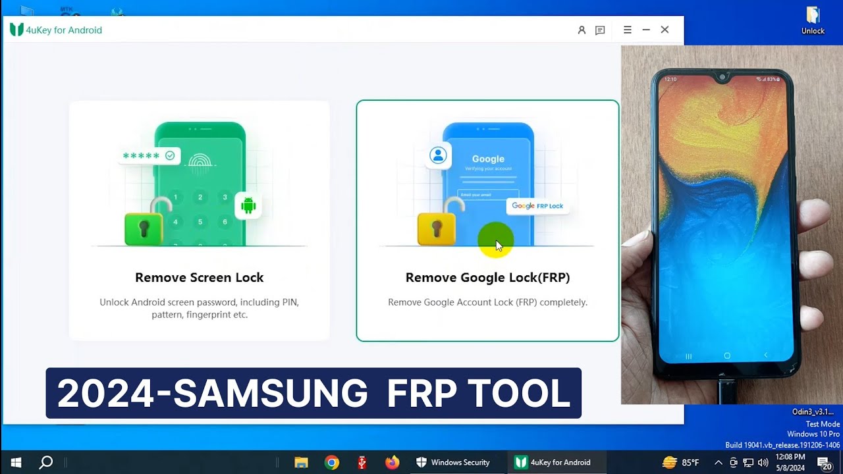This screenshot has width=843, height=474.
Task: Click the Remove Google Account Lock description text
Action: point(487,302)
